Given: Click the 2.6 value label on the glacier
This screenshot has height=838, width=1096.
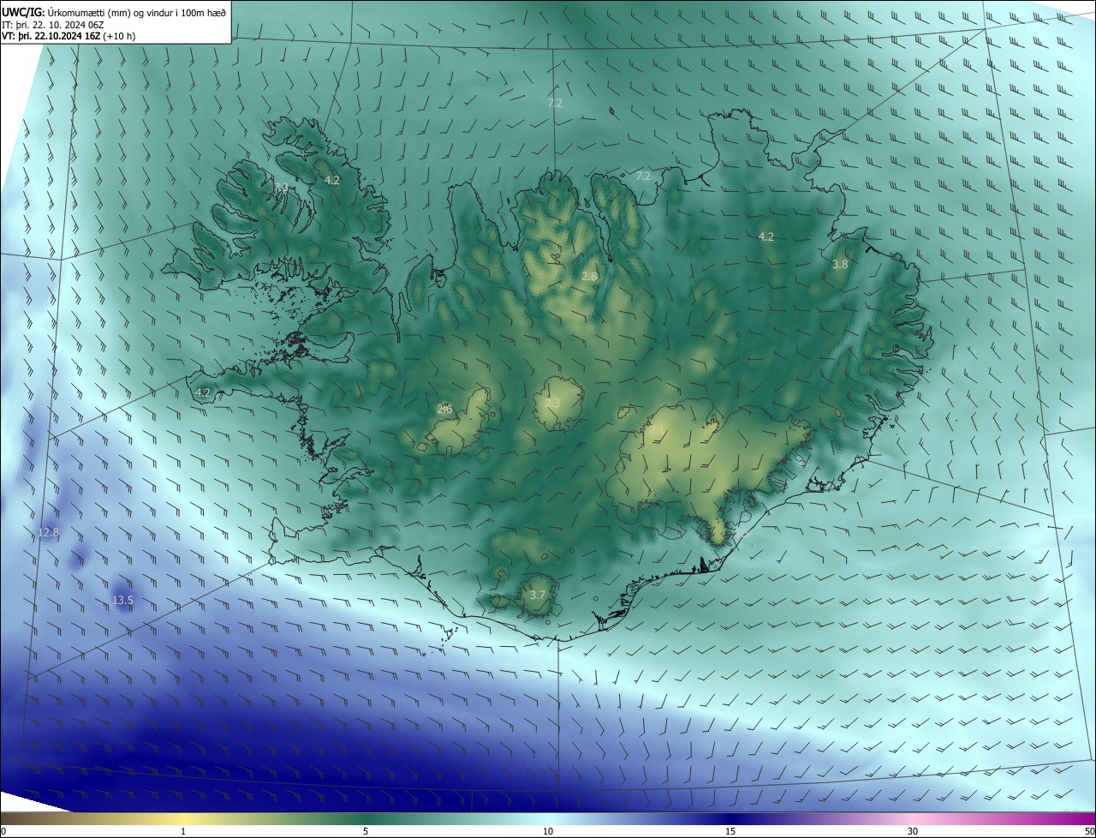Looking at the screenshot, I should pyautogui.click(x=444, y=410).
